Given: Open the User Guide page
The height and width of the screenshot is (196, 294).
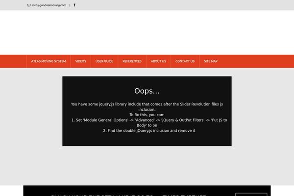Looking at the screenshot, I should tap(104, 61).
